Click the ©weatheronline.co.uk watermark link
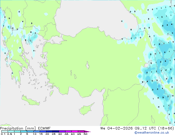175x135 pixels. (x=156, y=133)
